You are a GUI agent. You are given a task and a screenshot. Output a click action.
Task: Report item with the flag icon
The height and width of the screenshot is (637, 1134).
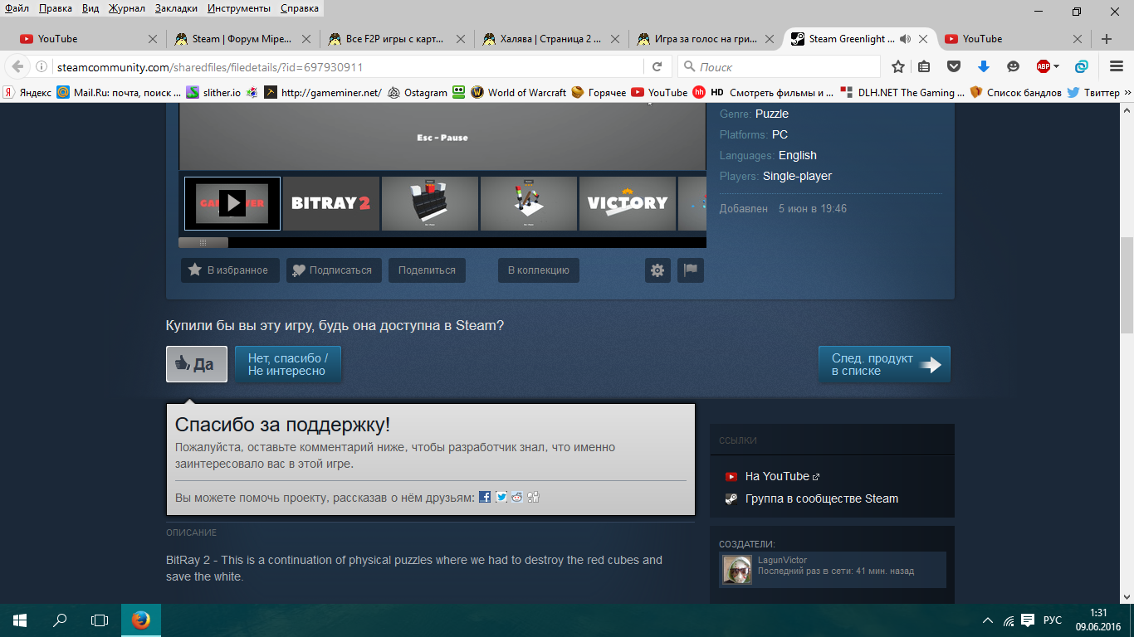(691, 270)
